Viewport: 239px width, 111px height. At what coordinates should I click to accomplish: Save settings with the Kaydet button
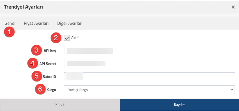(179, 105)
